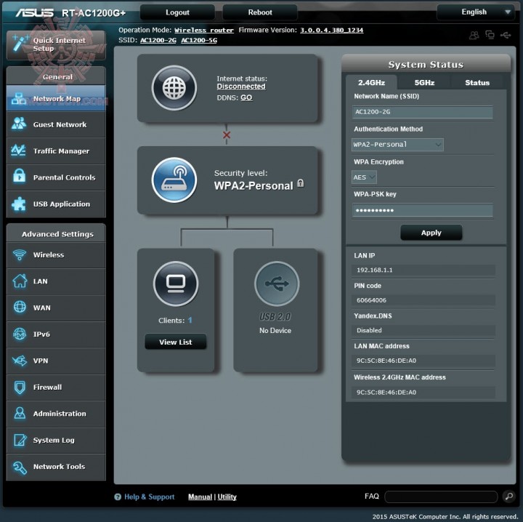Image resolution: width=523 pixels, height=522 pixels.
Task: Click the Logout button
Action: (177, 12)
